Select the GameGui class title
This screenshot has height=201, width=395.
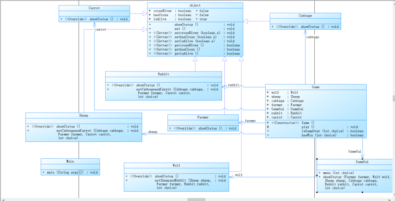[x=362, y=162]
